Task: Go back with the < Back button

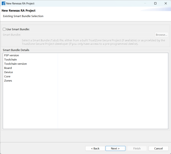Action: tap(95, 148)
